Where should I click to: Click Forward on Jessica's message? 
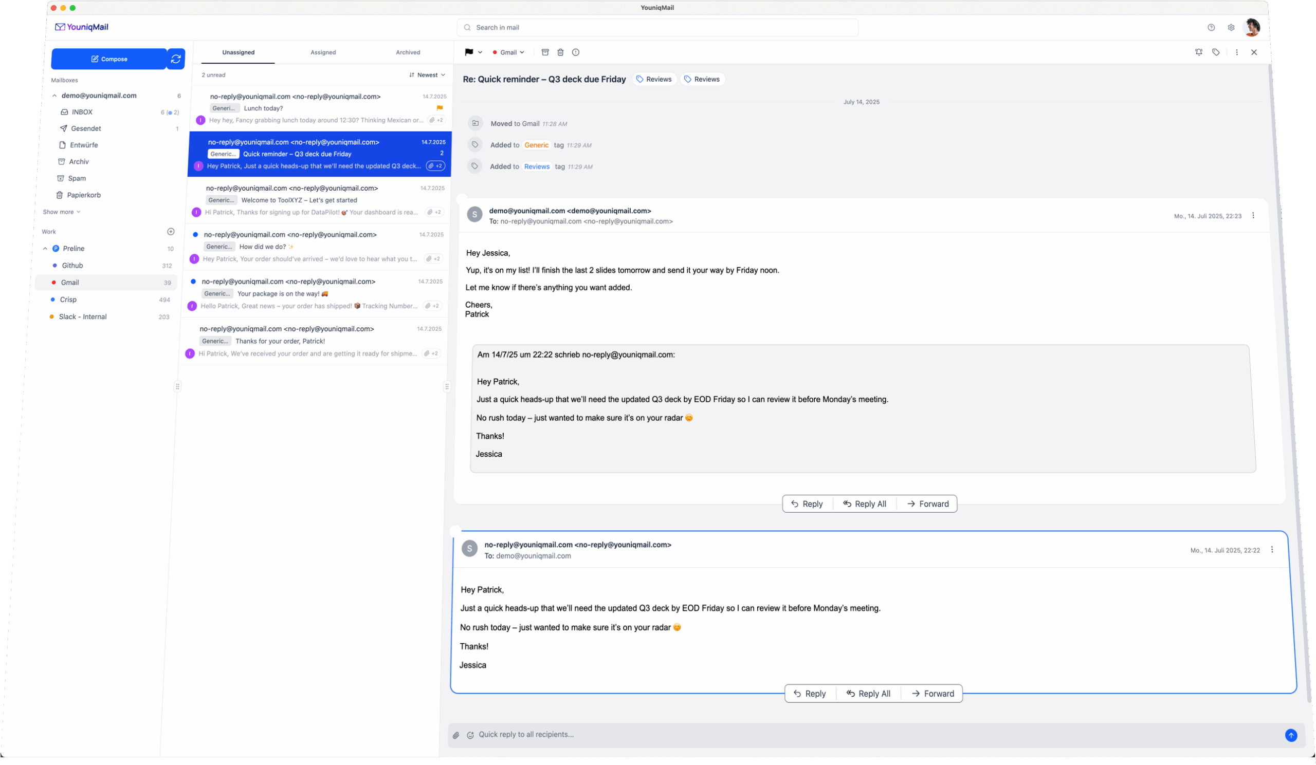point(933,694)
